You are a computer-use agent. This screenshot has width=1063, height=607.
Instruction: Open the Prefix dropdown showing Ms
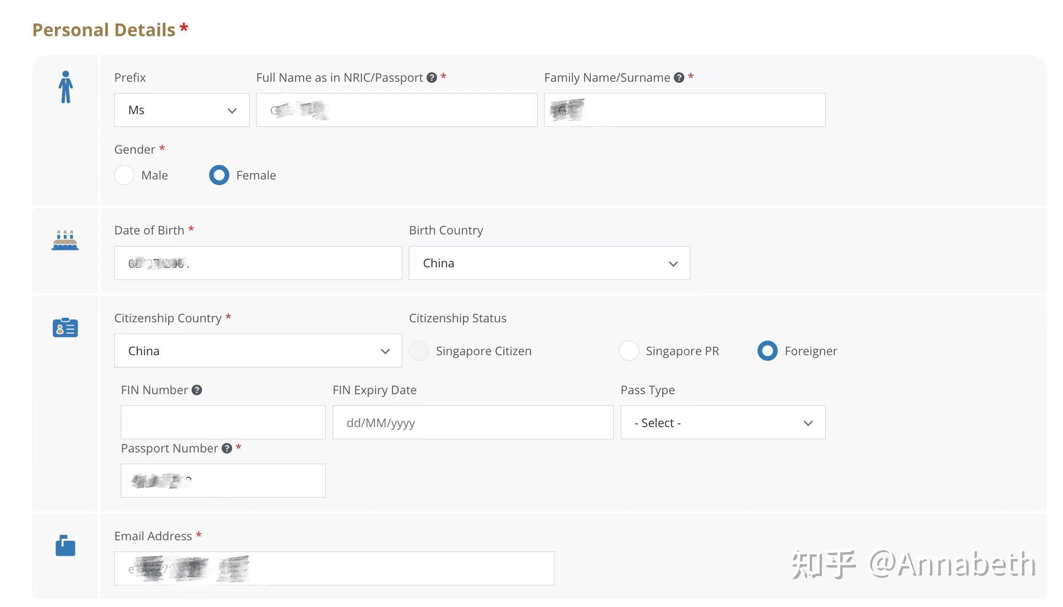(x=181, y=110)
